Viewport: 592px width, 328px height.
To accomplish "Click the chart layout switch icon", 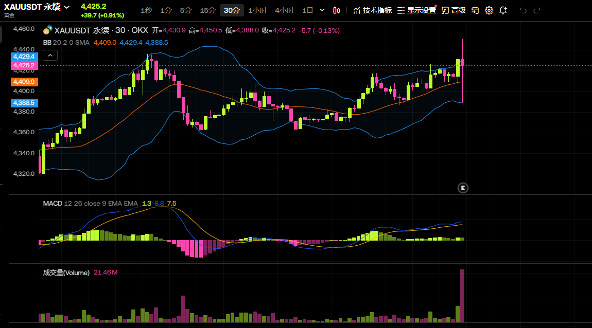I will [475, 11].
